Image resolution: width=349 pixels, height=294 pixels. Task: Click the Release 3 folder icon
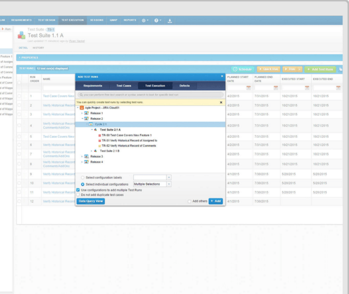point(87,157)
